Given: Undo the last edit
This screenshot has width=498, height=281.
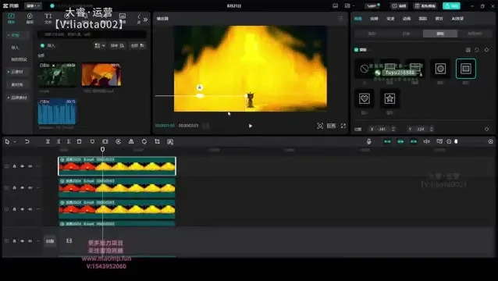Looking at the screenshot, I should (x=27, y=141).
